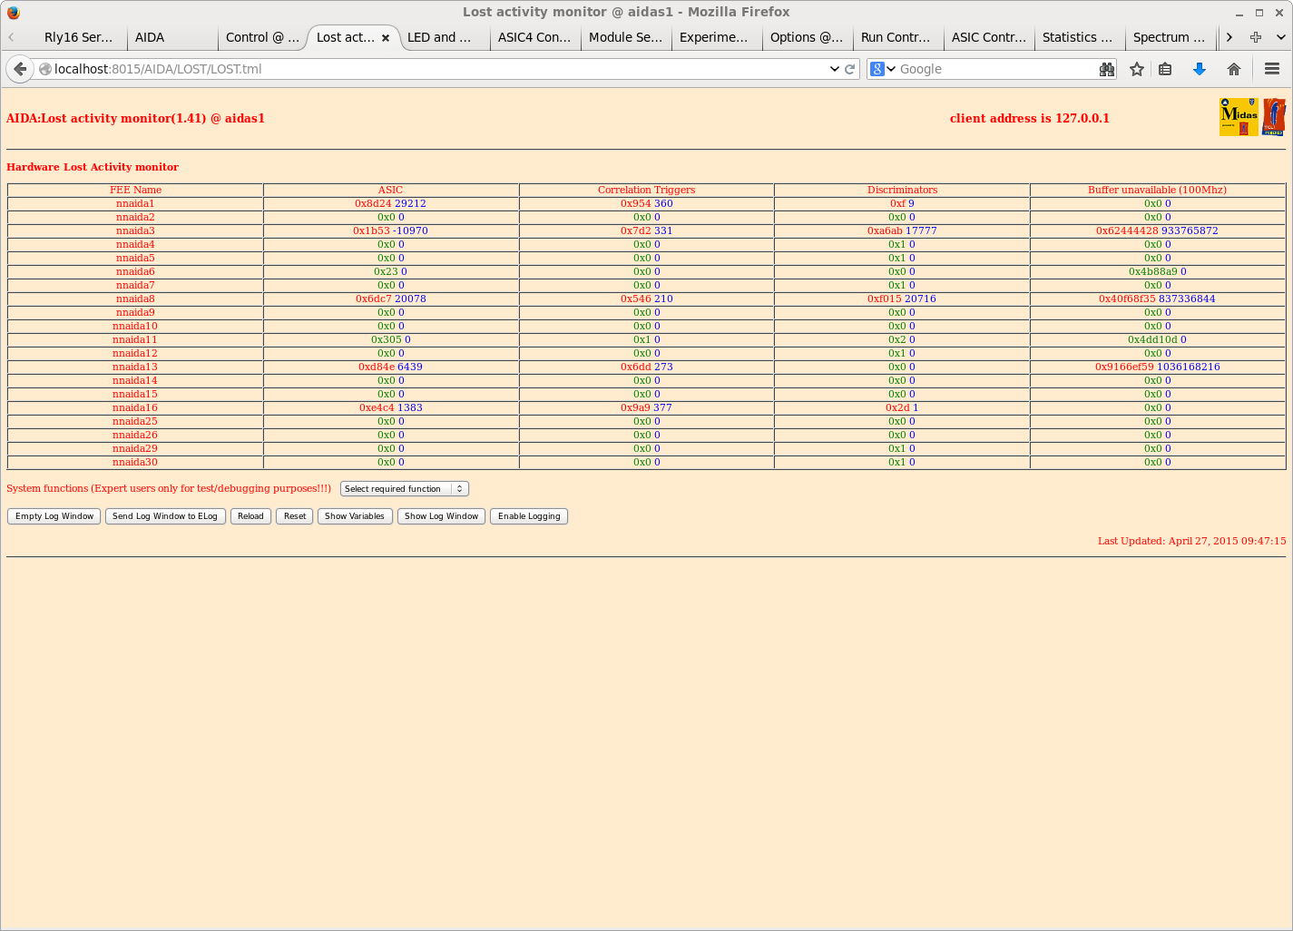
Task: Select nnaida25 FEE name cell
Action: [135, 422]
